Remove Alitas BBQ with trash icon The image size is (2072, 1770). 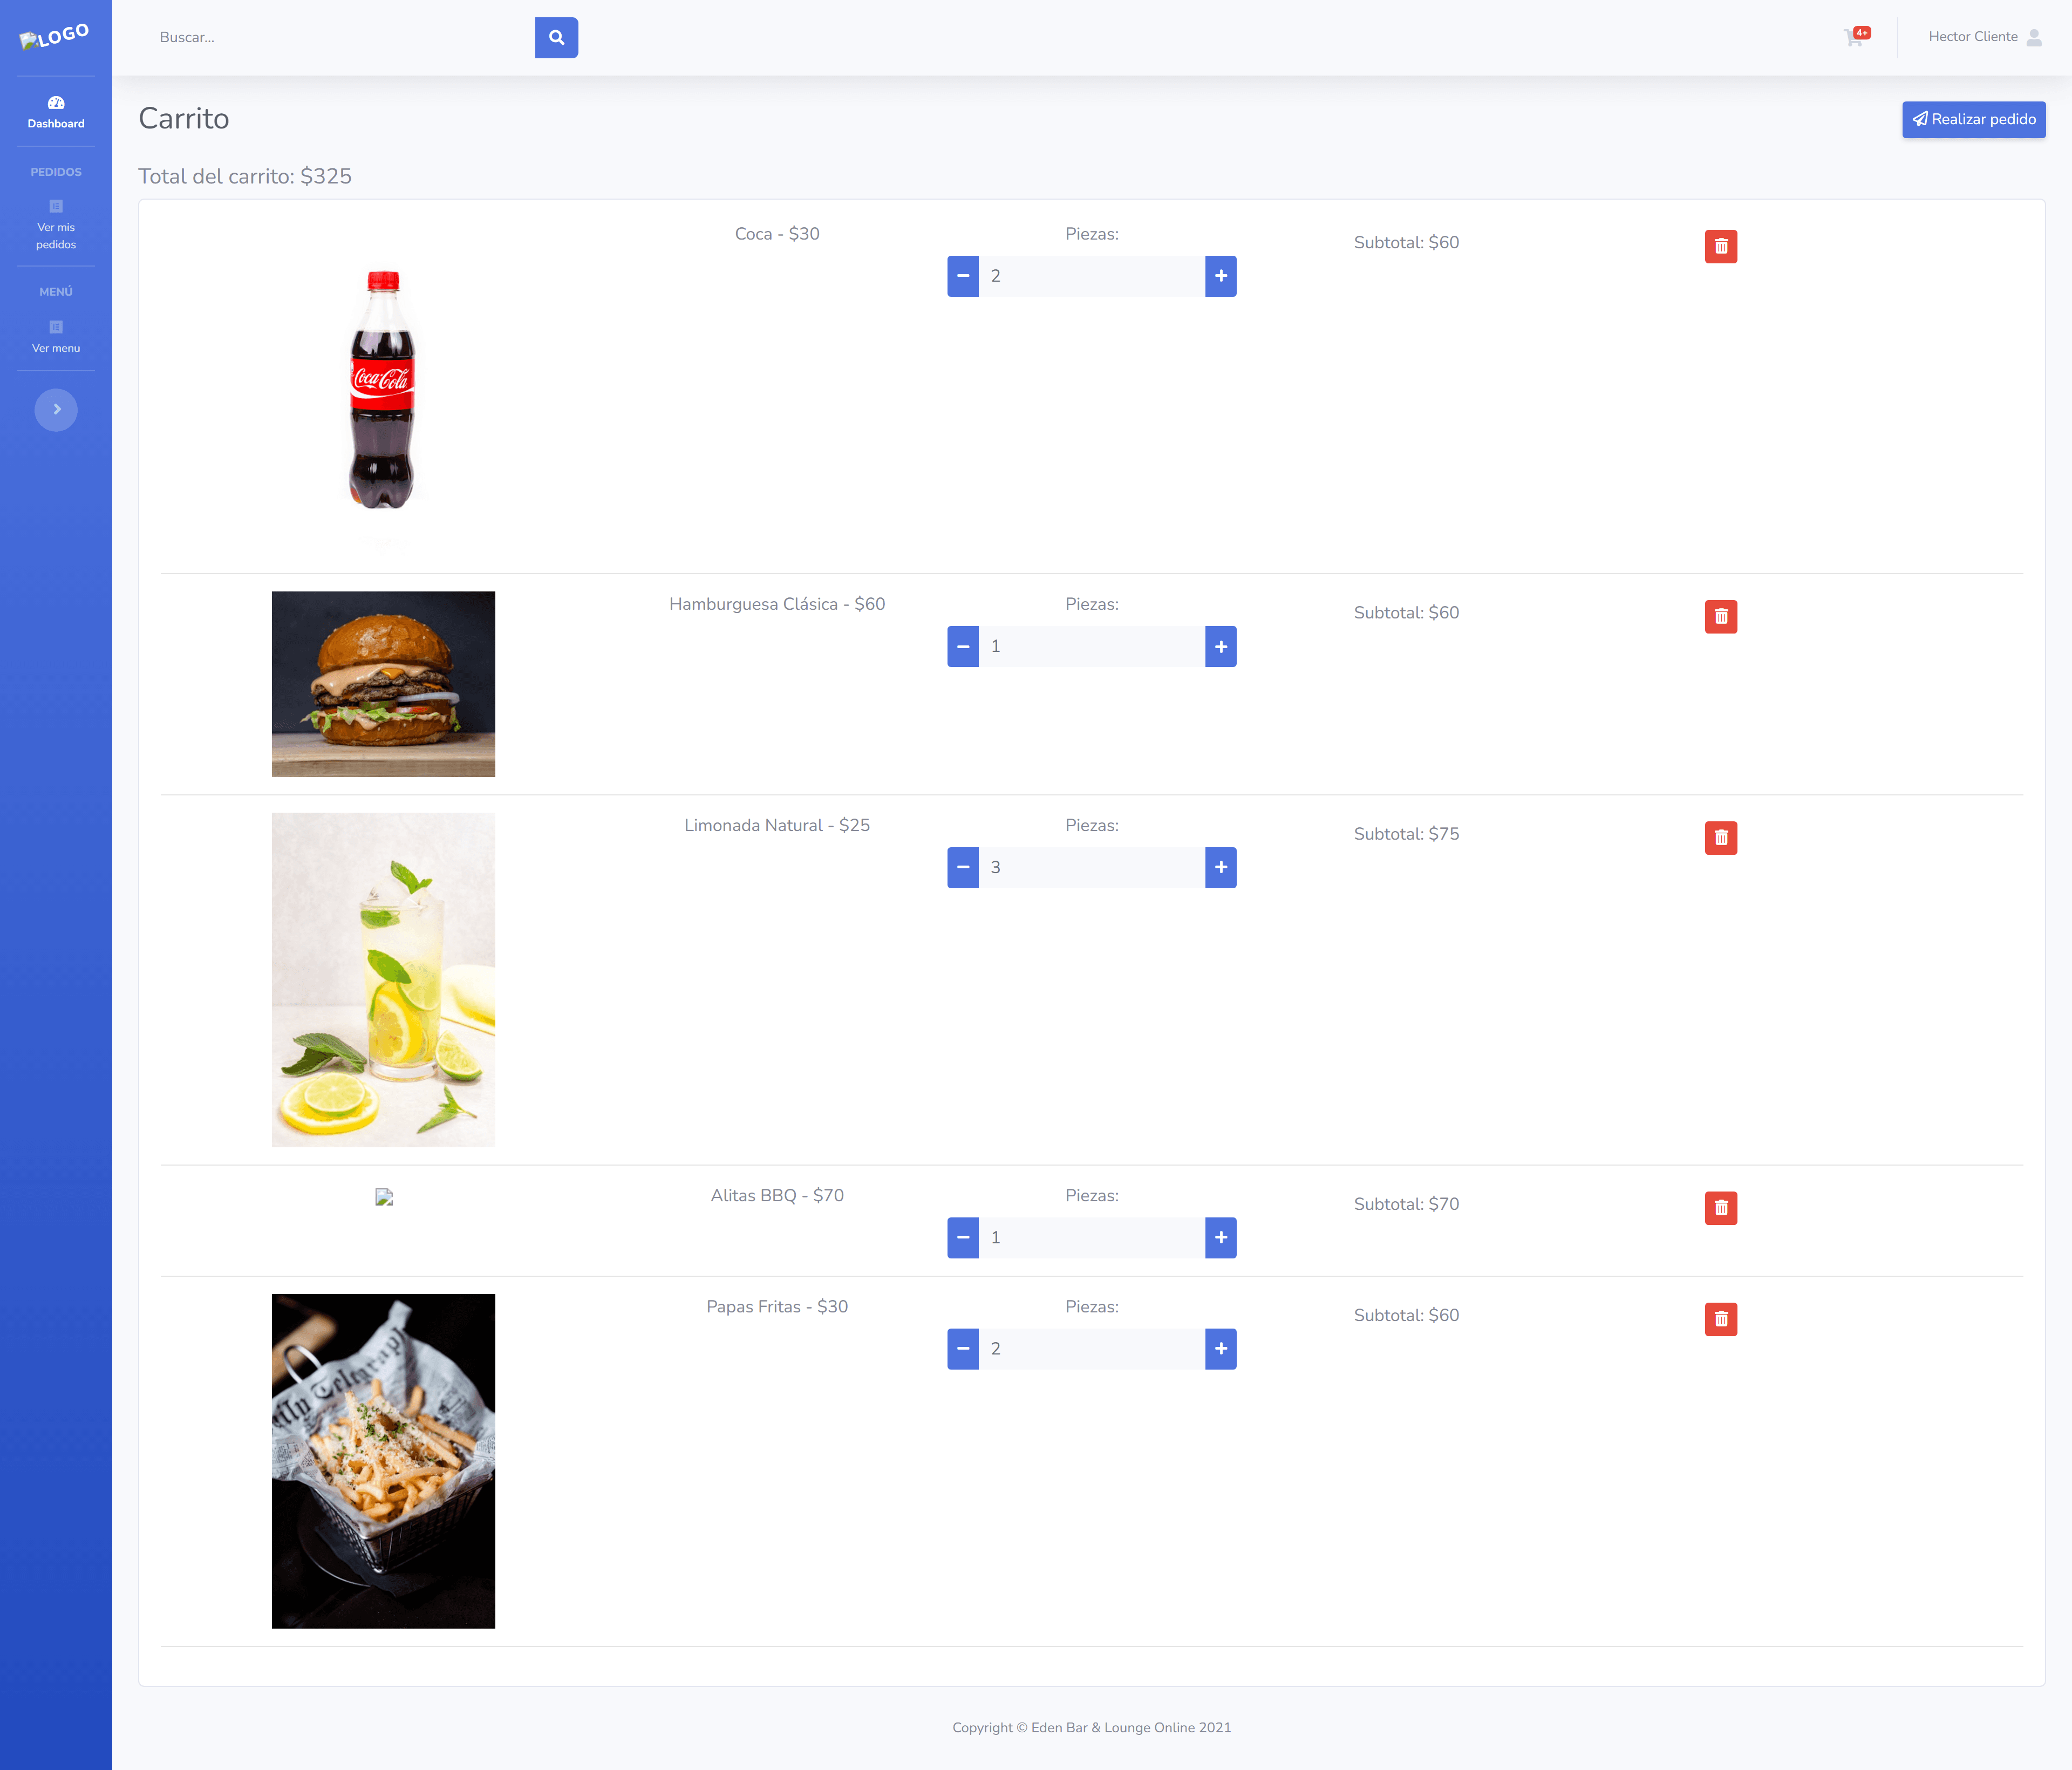[1720, 1208]
